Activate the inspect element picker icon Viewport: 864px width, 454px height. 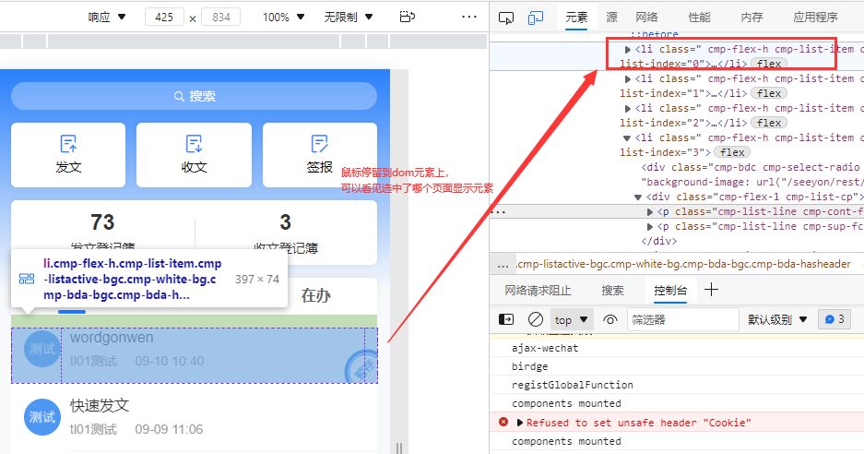click(x=506, y=18)
